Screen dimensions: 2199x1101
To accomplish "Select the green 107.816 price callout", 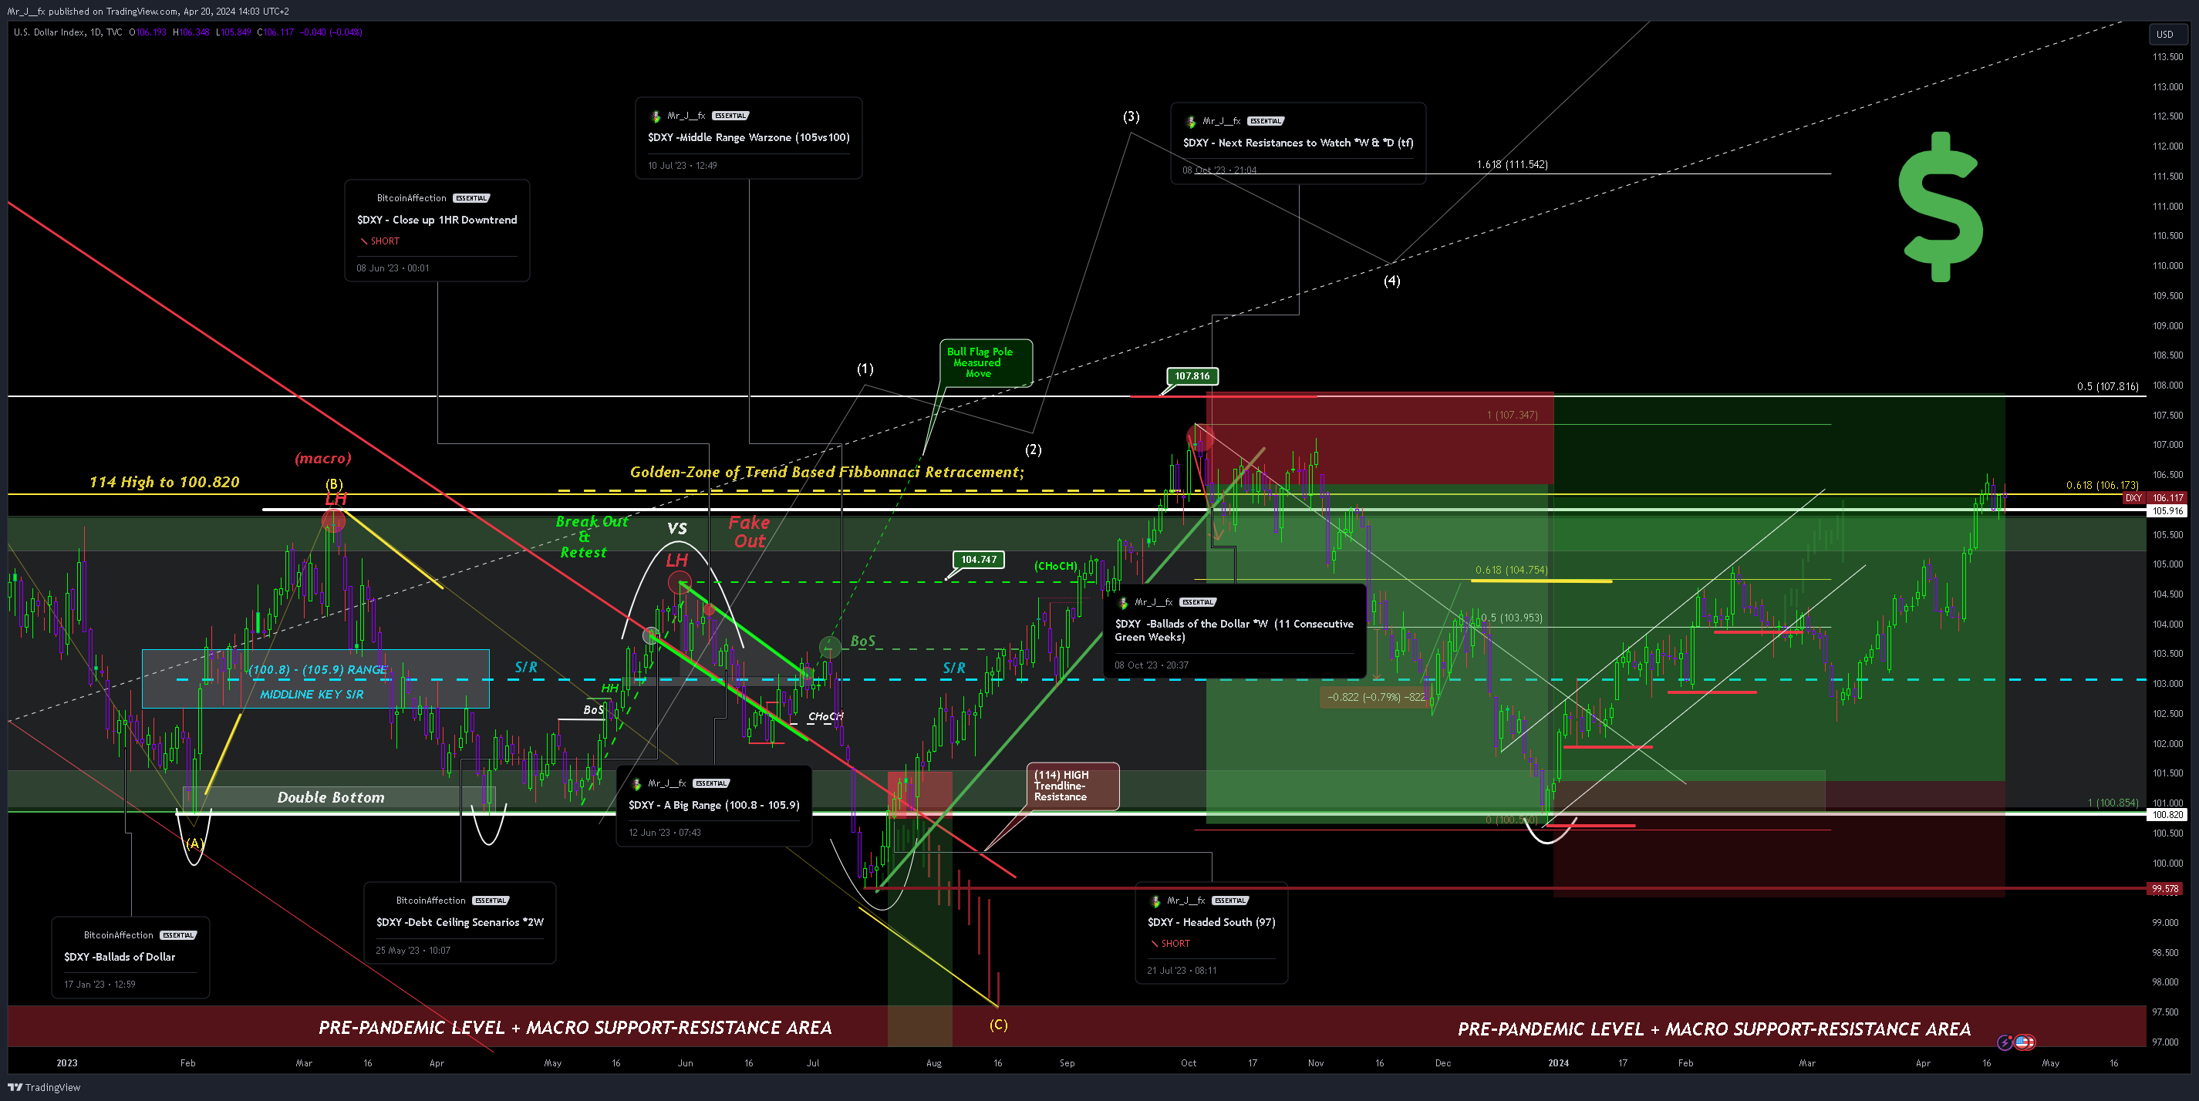I will click(1192, 376).
